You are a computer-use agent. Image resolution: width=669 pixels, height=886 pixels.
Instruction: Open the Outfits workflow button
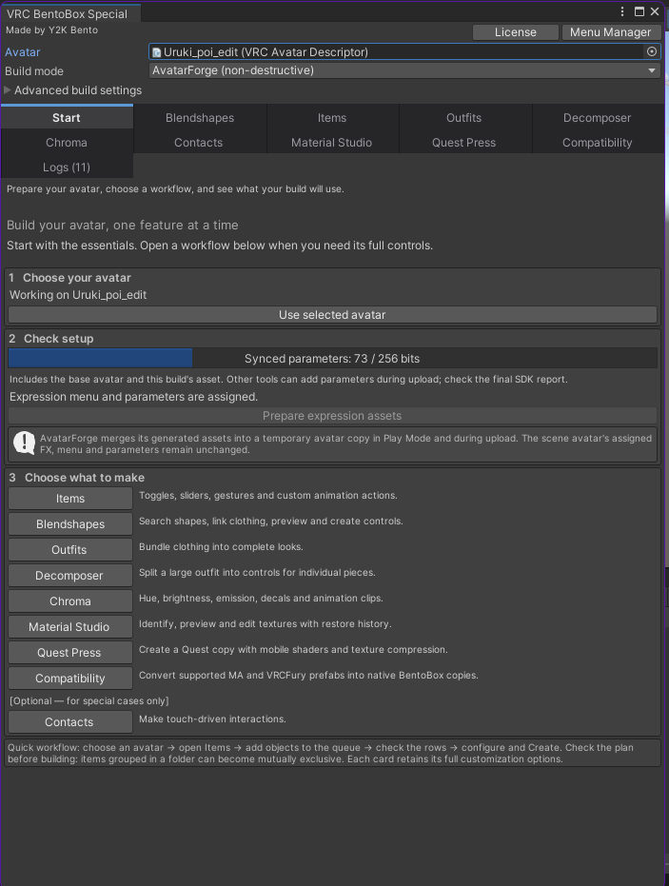click(70, 550)
